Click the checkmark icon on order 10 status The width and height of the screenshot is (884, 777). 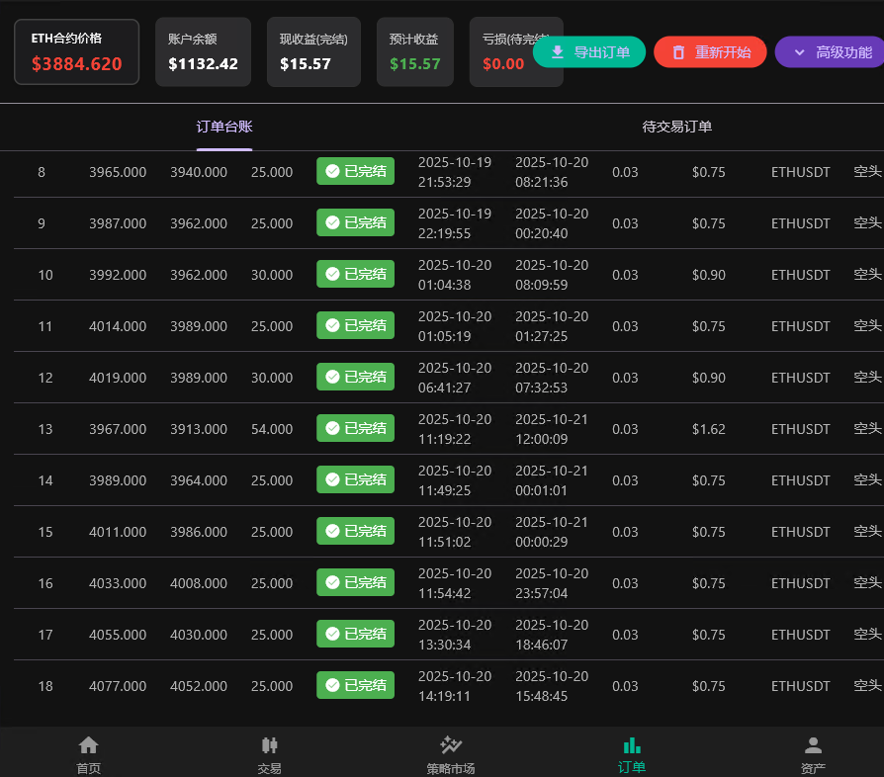[332, 274]
